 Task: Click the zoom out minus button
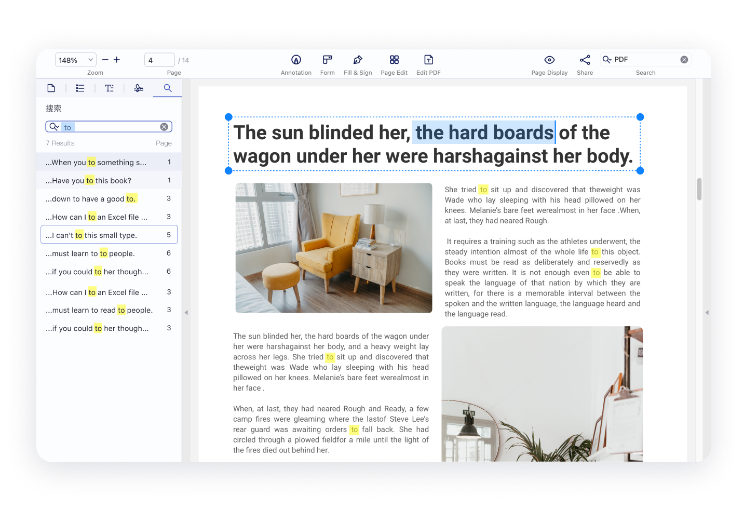[105, 60]
